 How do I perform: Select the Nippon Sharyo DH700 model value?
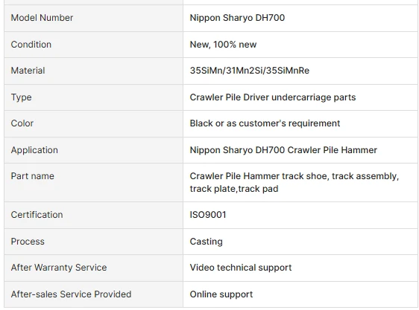237,18
